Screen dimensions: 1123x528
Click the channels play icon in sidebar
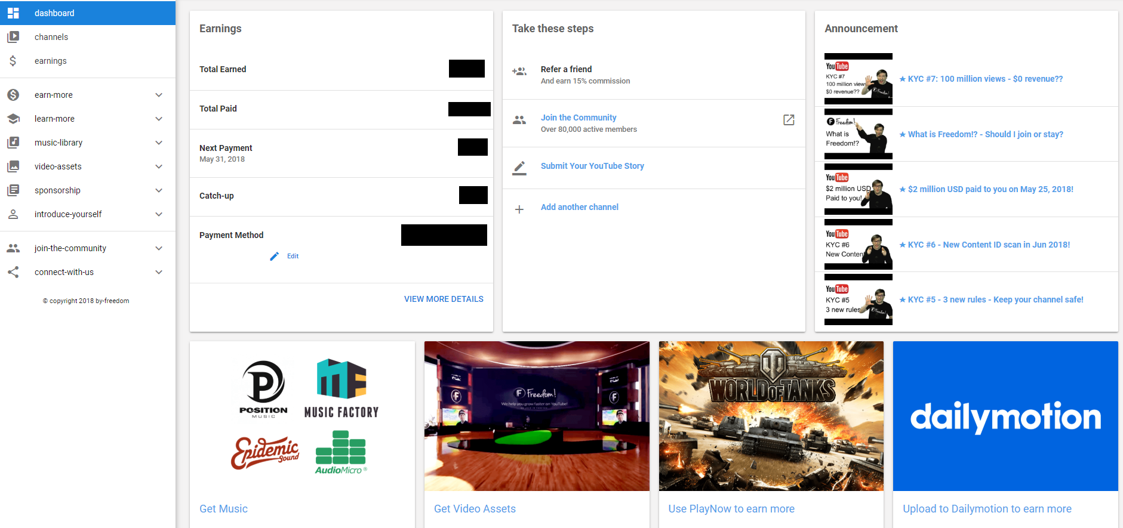pyautogui.click(x=13, y=37)
